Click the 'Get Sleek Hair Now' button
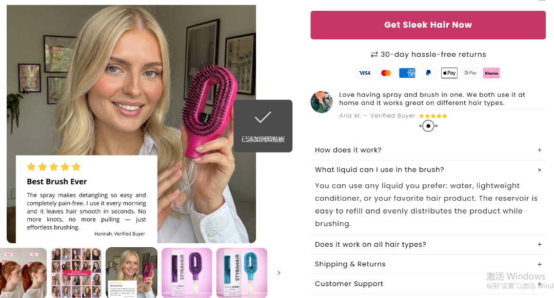The width and height of the screenshot is (554, 298). (428, 25)
